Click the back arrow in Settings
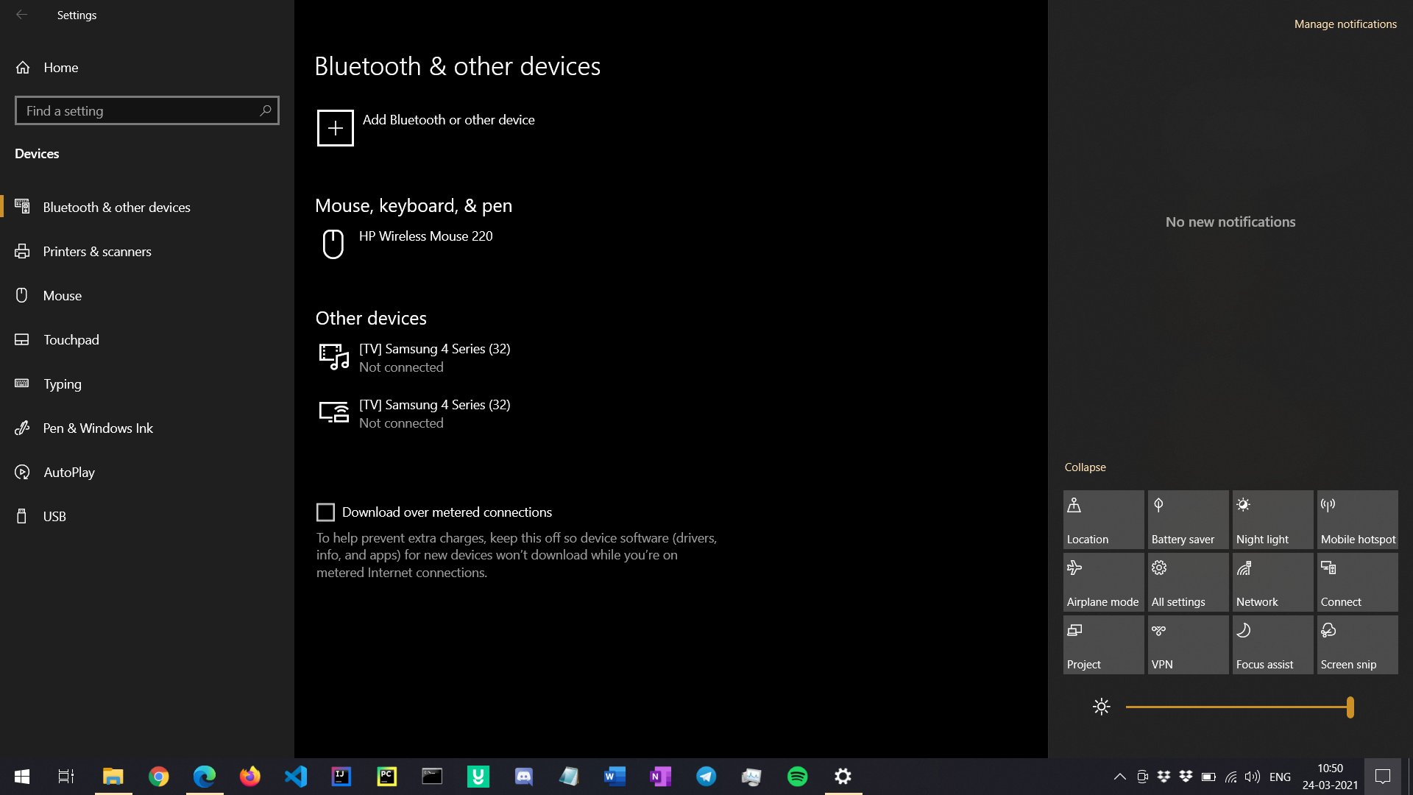 coord(21,15)
